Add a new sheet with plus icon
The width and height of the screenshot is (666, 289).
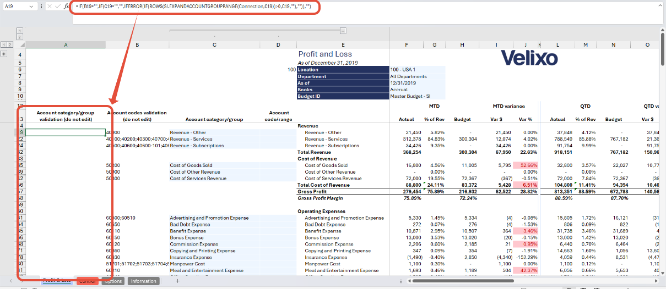click(x=177, y=281)
